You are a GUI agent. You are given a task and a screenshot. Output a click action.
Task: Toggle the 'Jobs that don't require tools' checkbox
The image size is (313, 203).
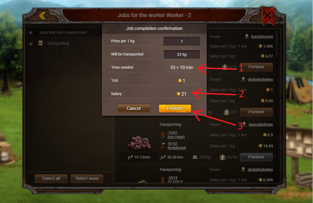pos(31,33)
